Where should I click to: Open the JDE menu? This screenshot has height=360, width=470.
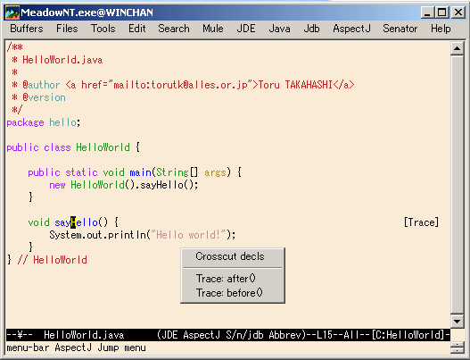[x=246, y=29]
